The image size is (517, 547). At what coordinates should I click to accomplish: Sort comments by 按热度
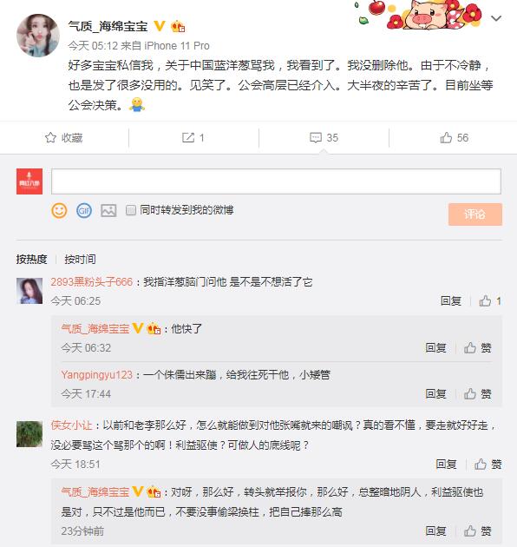(31, 260)
